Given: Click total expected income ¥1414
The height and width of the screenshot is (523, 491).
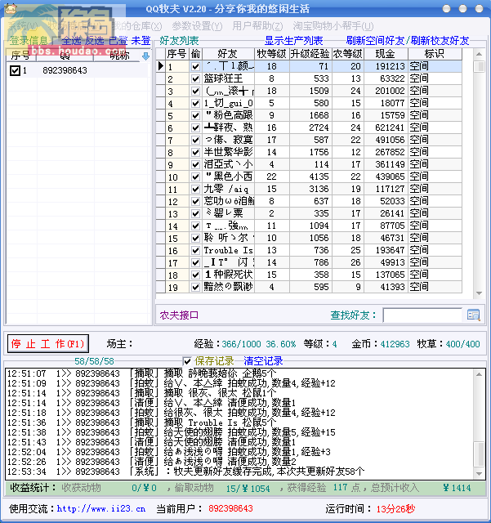Looking at the screenshot, I should [x=457, y=488].
